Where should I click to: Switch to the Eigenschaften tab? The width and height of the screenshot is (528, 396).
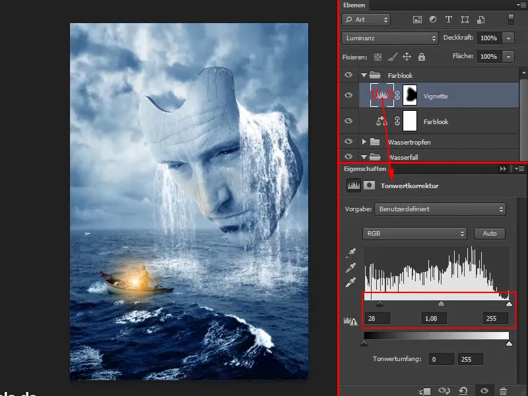pos(365,169)
